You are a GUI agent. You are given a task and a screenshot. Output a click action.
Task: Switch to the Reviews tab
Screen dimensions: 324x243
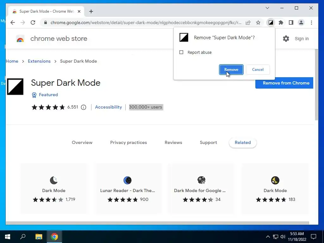(173, 143)
